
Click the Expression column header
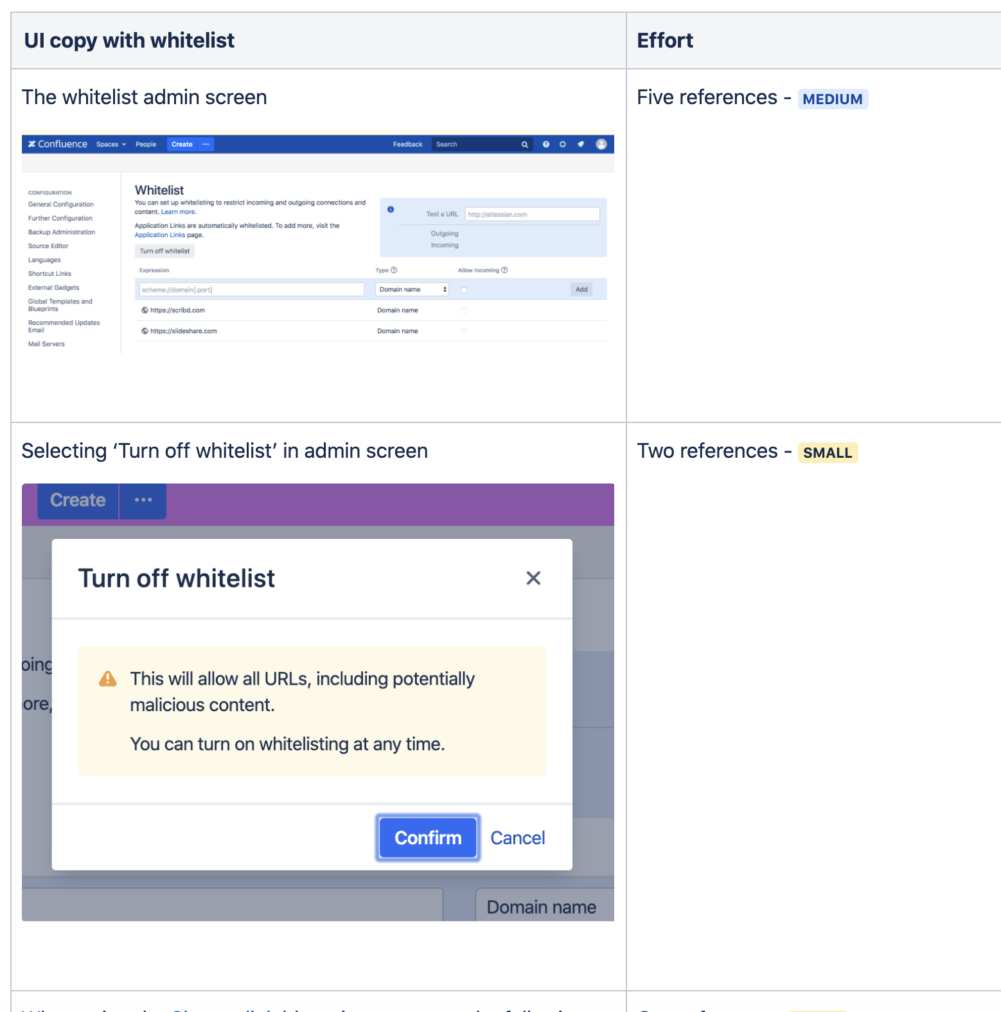pos(154,271)
